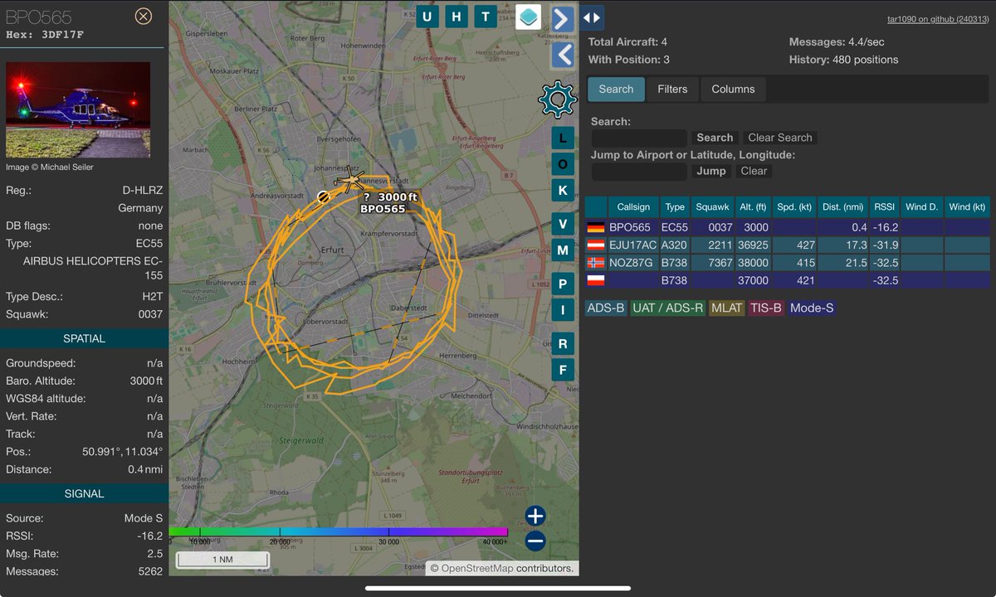Sort table by Spd. (kt) column
This screenshot has height=597, width=996.
pyautogui.click(x=793, y=207)
